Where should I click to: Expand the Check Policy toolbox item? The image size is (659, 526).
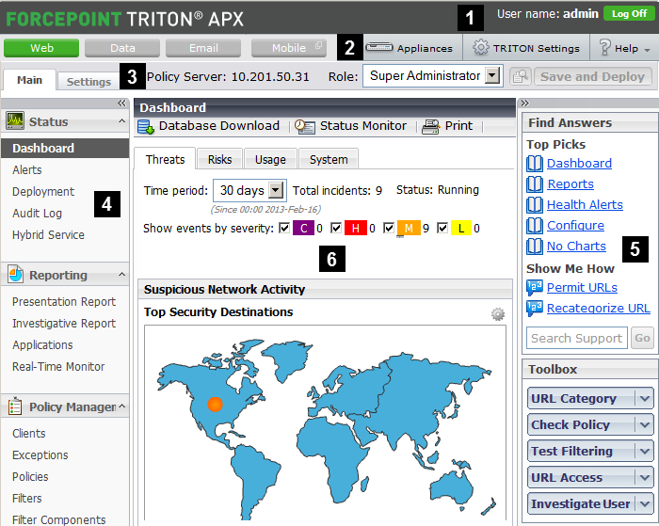click(645, 424)
